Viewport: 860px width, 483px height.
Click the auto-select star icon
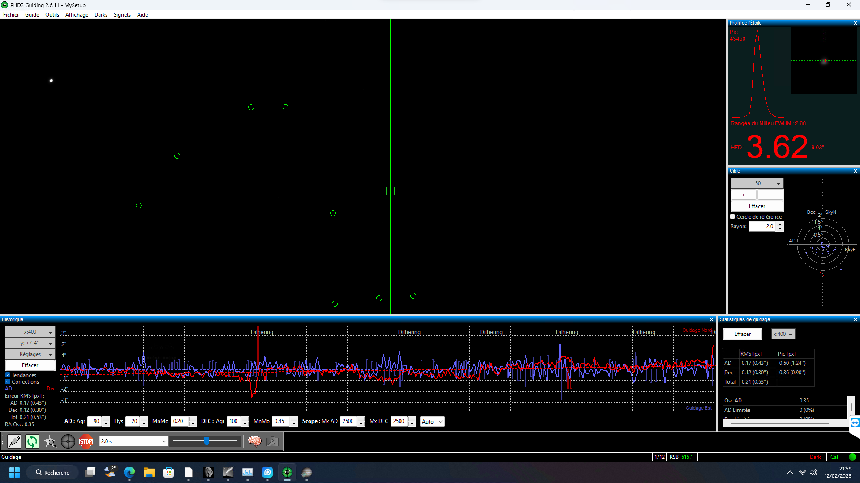pos(50,441)
